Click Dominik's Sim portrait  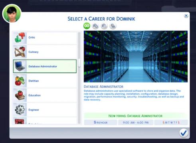coord(12,14)
